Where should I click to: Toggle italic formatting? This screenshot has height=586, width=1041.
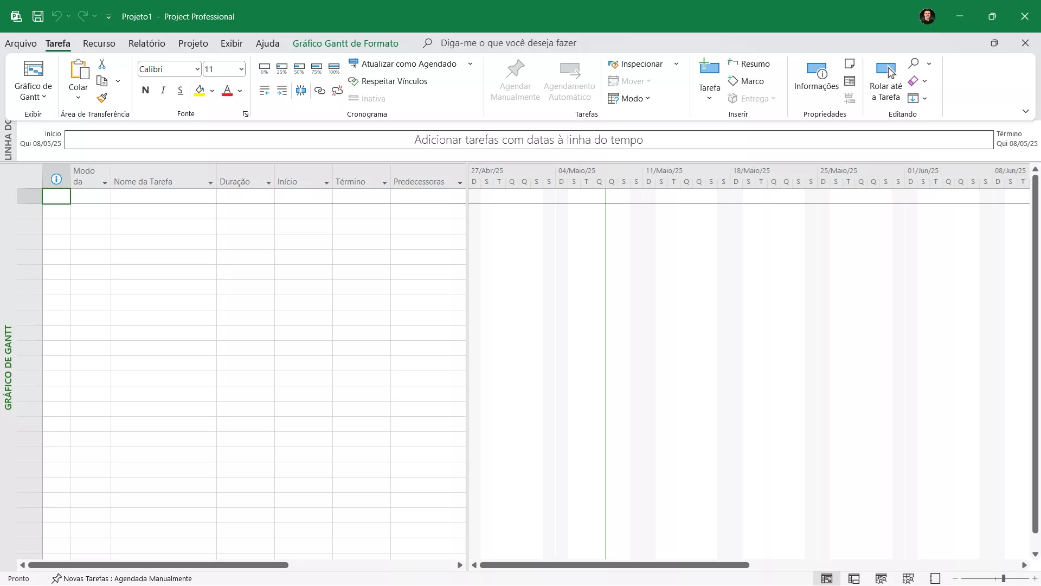click(163, 91)
